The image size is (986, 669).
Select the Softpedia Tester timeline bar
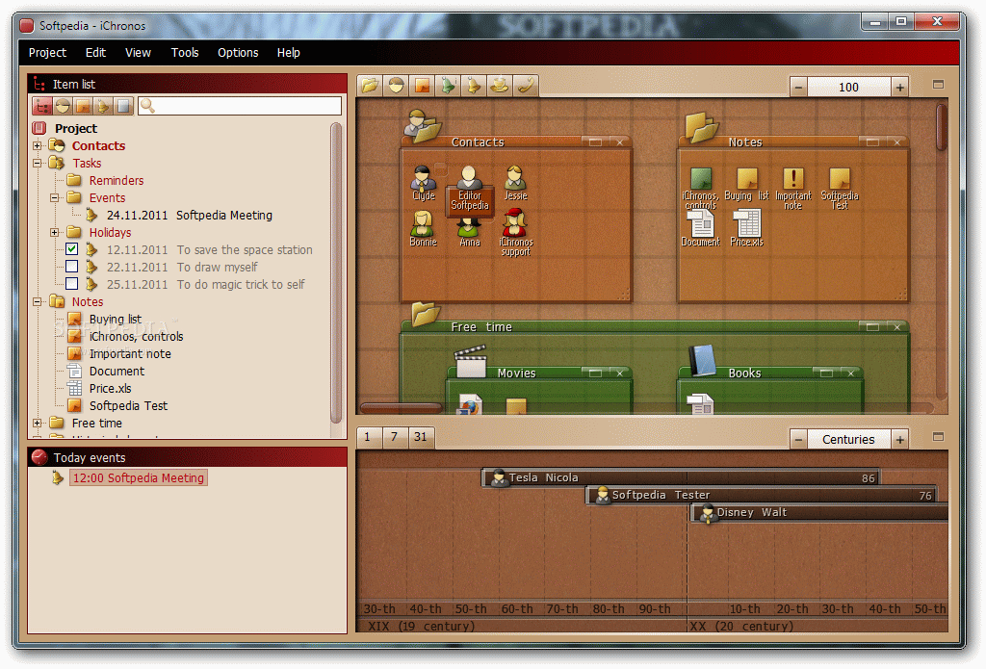click(x=761, y=496)
